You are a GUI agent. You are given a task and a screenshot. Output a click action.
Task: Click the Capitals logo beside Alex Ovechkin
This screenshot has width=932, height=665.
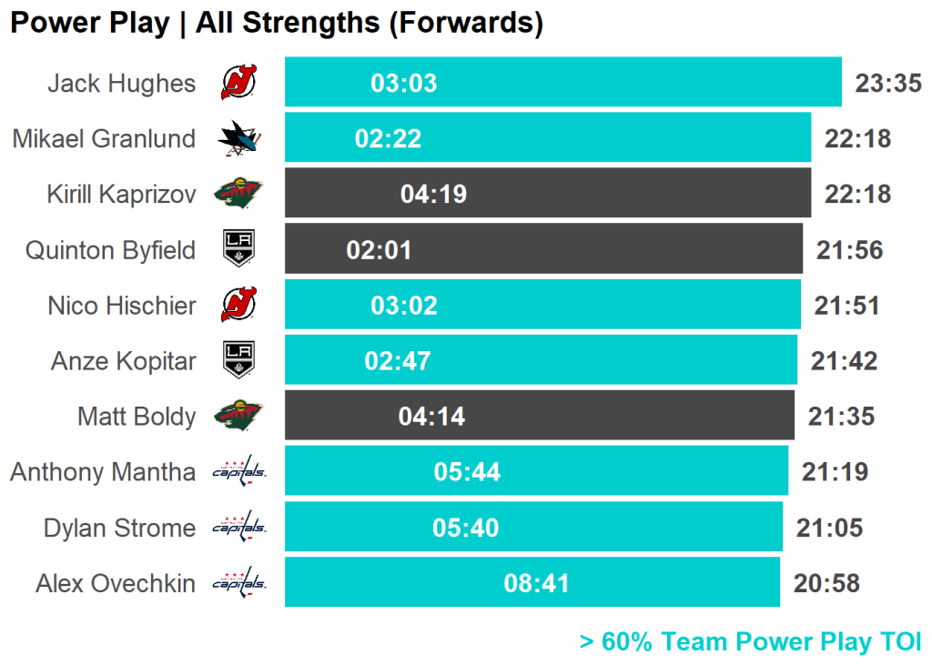coord(239,582)
